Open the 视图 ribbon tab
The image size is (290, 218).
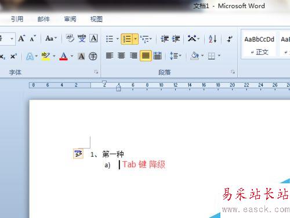pos(96,19)
